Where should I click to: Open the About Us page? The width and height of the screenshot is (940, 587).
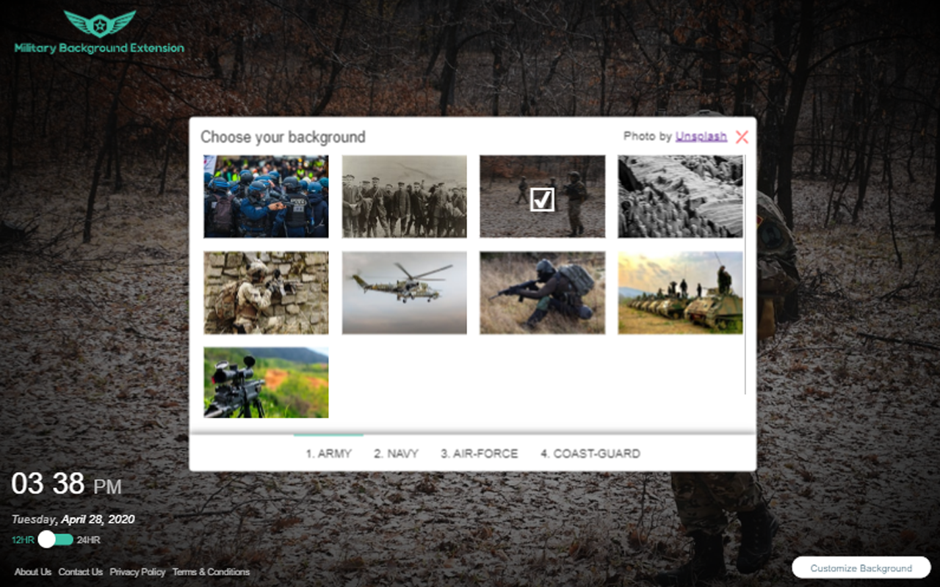(x=32, y=572)
